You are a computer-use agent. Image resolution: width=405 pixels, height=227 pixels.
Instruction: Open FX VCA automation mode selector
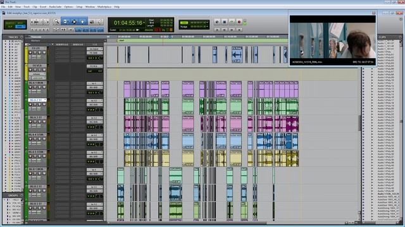tap(39, 78)
